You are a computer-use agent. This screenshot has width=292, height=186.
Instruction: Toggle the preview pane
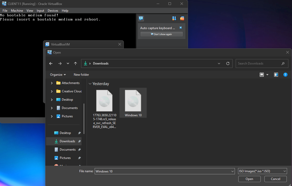[276, 75]
